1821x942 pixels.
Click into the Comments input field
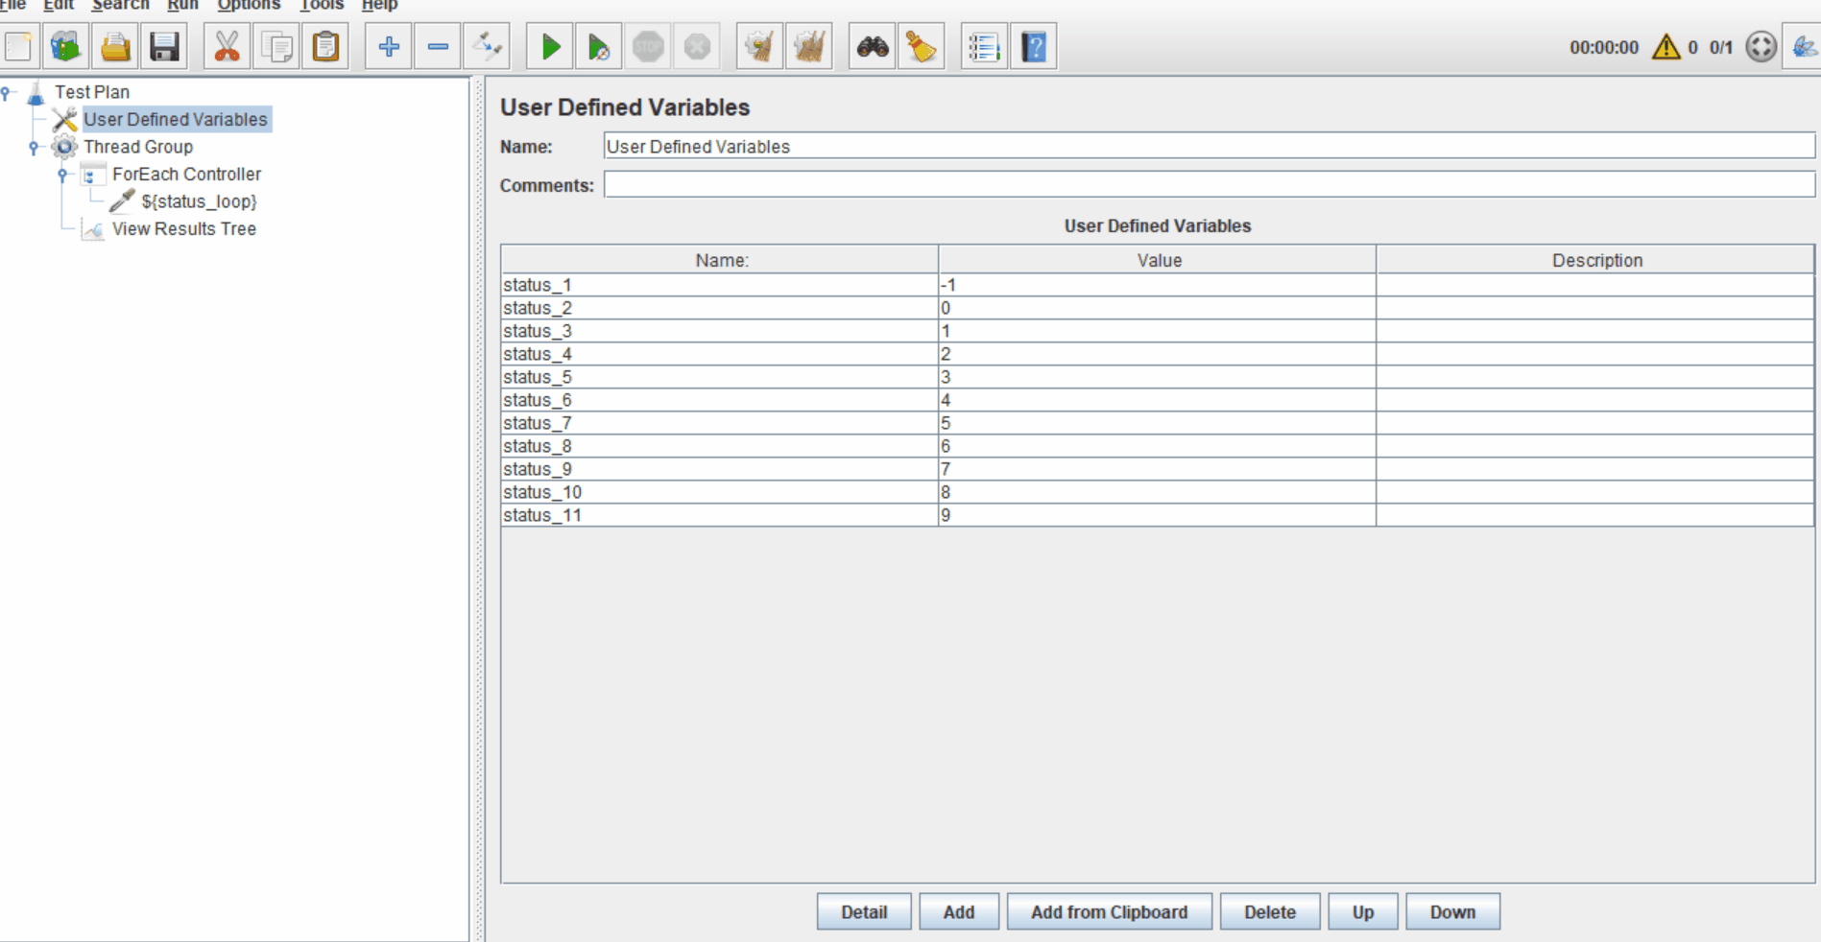pos(1210,184)
